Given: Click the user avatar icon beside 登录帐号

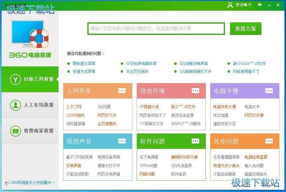Looking at the screenshot, I should [230, 5].
